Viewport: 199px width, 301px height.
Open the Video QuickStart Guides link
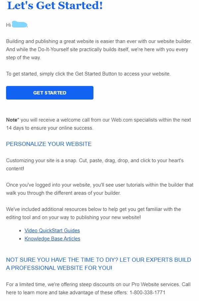coord(52,230)
